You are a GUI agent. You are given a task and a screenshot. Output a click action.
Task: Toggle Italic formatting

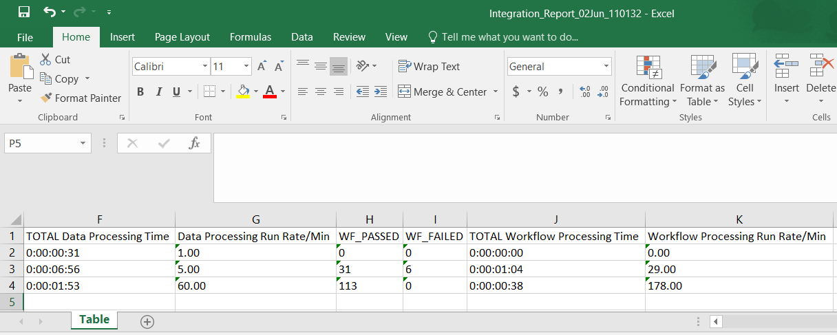(x=159, y=91)
